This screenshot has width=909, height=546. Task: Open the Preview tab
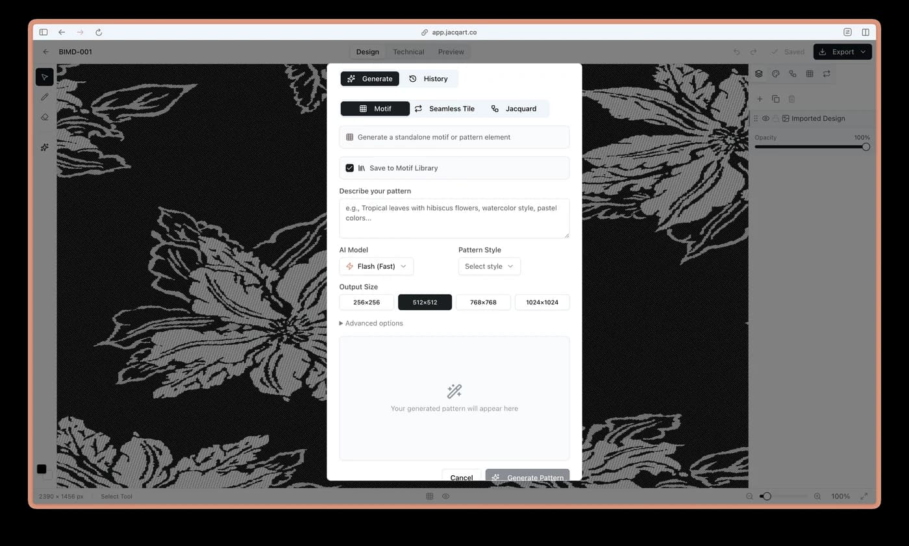451,52
